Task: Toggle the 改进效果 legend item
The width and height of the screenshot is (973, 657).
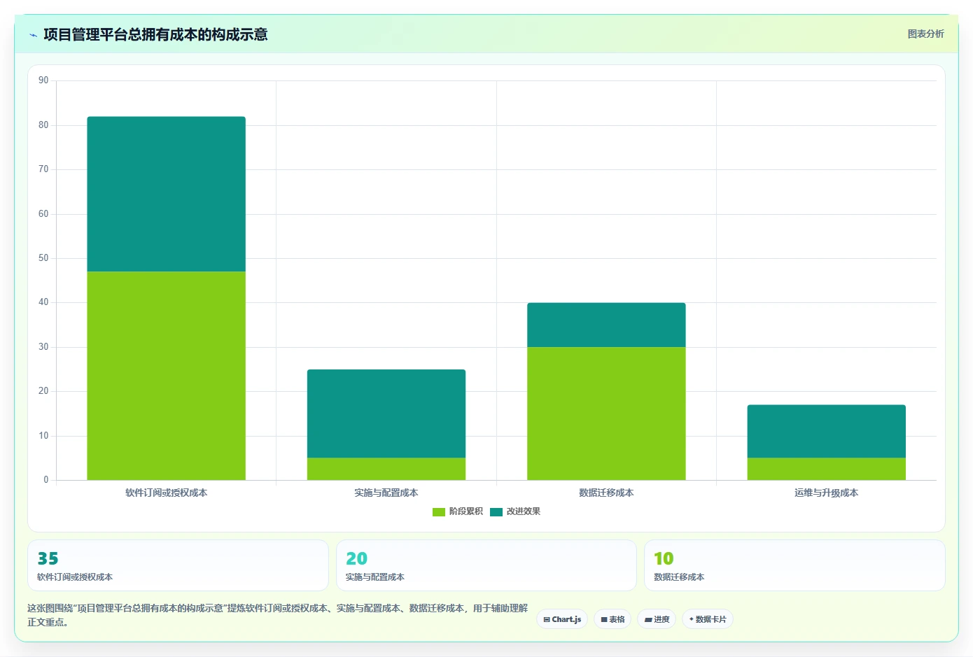Action: 515,511
